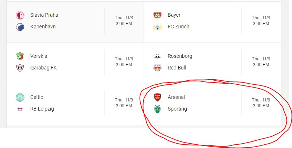Select the Celtic team name
This screenshot has height=148, width=292.
(37, 97)
